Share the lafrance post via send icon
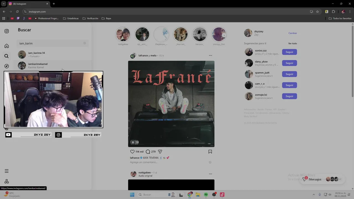354x199 pixels. 160,151
